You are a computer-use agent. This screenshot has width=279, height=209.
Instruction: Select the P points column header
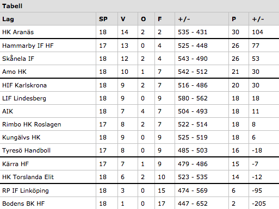point(234,19)
